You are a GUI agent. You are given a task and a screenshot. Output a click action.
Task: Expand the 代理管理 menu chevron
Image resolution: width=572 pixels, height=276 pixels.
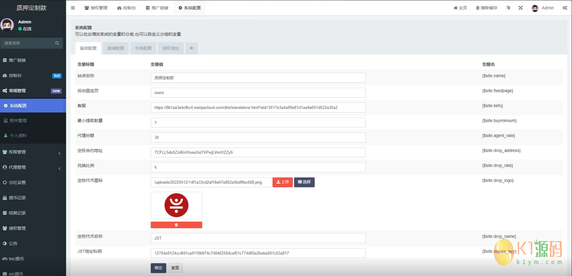(x=60, y=168)
